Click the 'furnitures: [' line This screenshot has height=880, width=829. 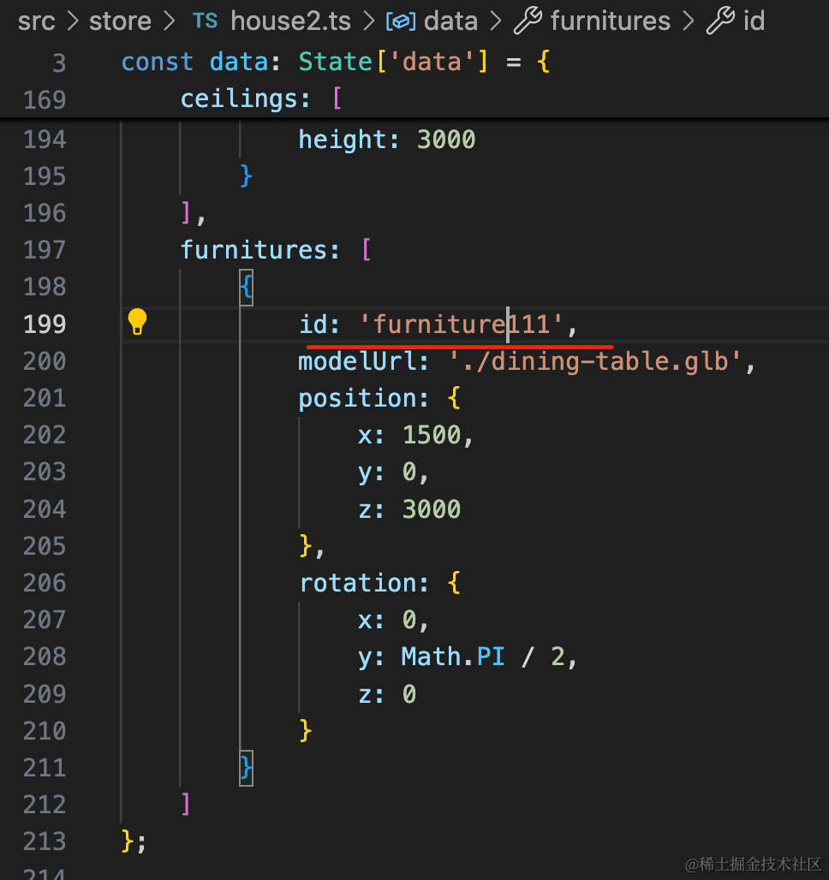[x=275, y=250]
